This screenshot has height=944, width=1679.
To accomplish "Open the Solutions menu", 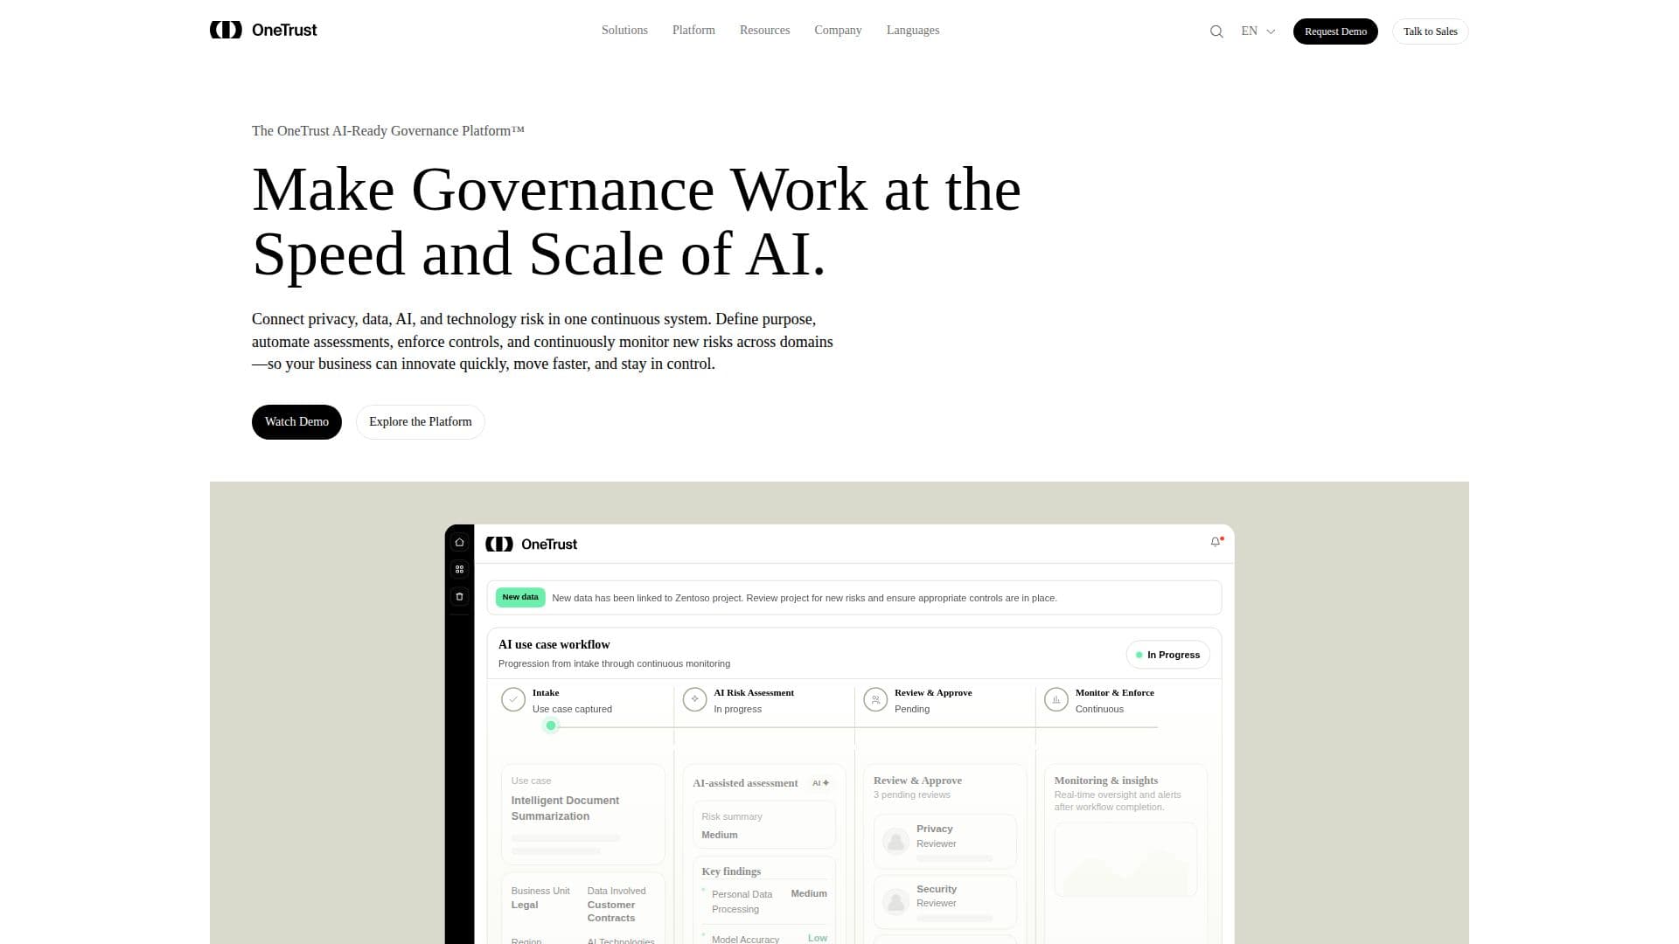I will pos(624,30).
